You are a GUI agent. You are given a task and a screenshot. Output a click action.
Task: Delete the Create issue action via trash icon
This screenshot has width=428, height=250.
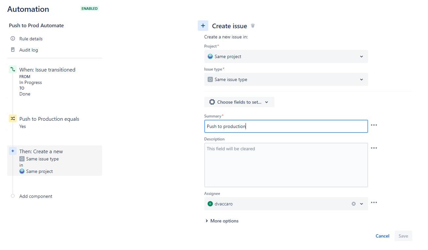point(252,25)
